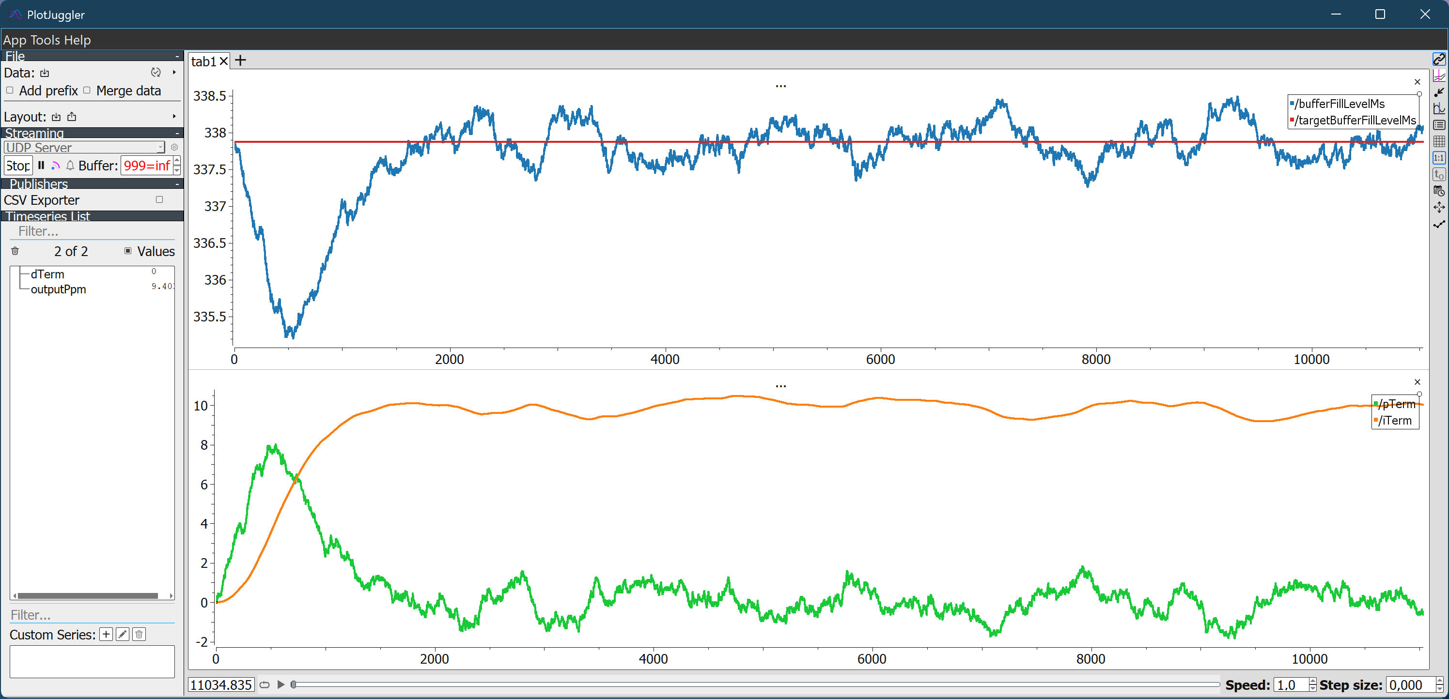Toggle the plot grid icon
Viewport: 1449px width, 699px height.
click(1438, 142)
